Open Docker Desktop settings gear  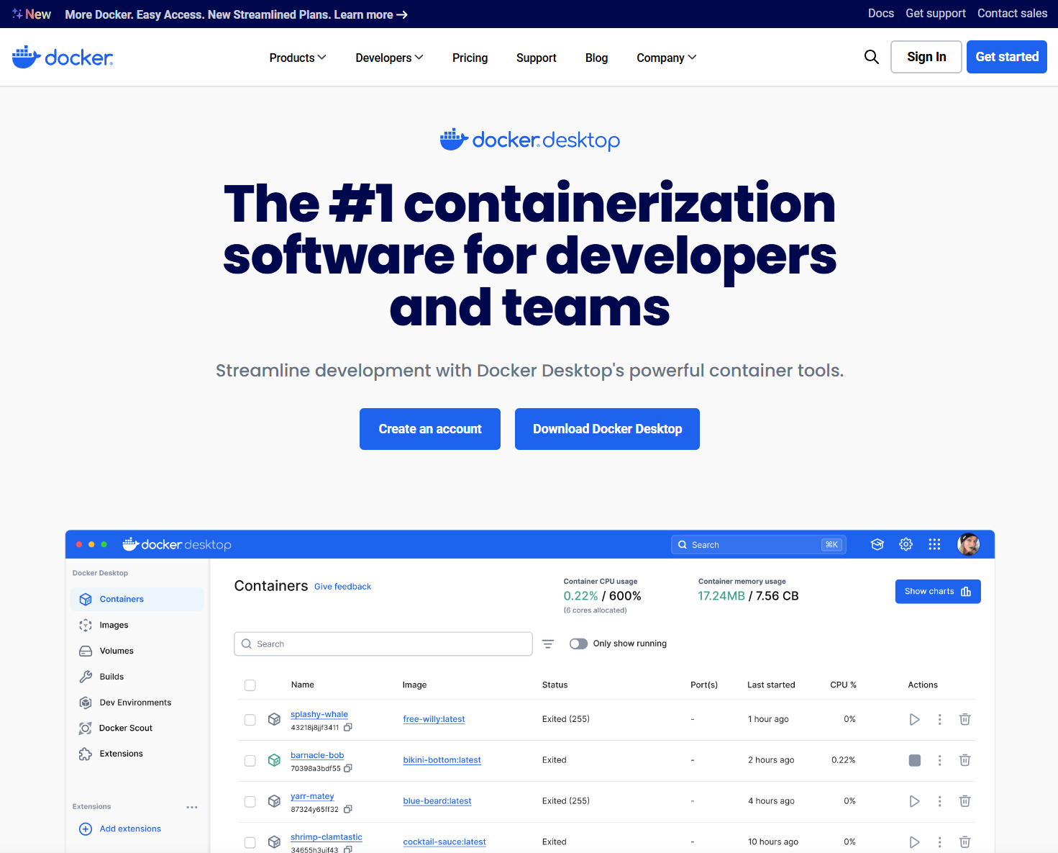pyautogui.click(x=906, y=544)
